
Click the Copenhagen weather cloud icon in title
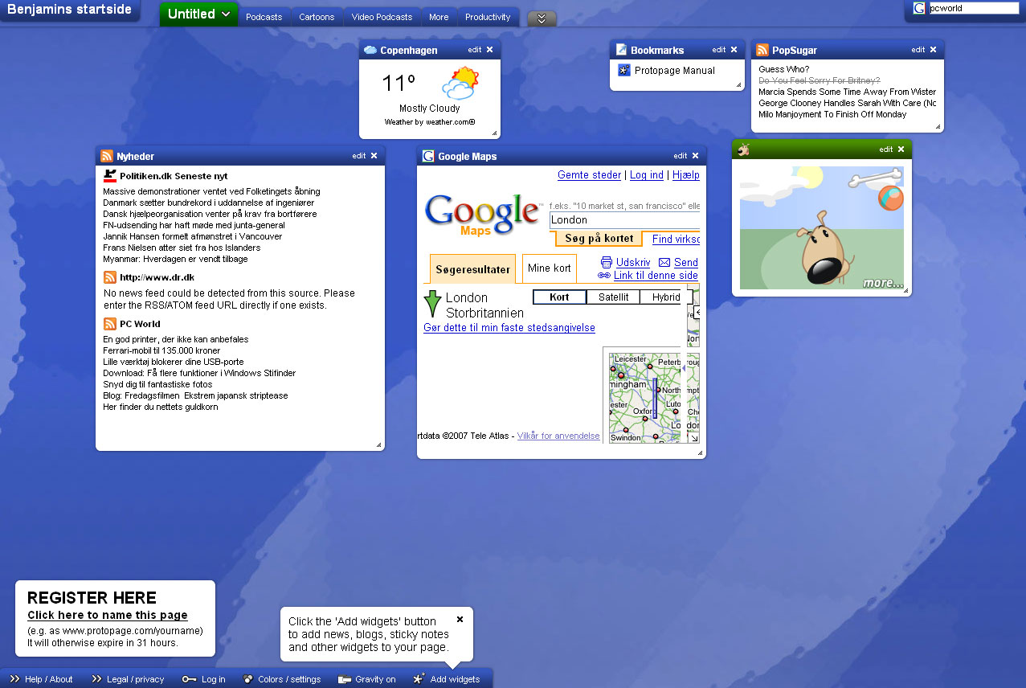click(x=370, y=50)
